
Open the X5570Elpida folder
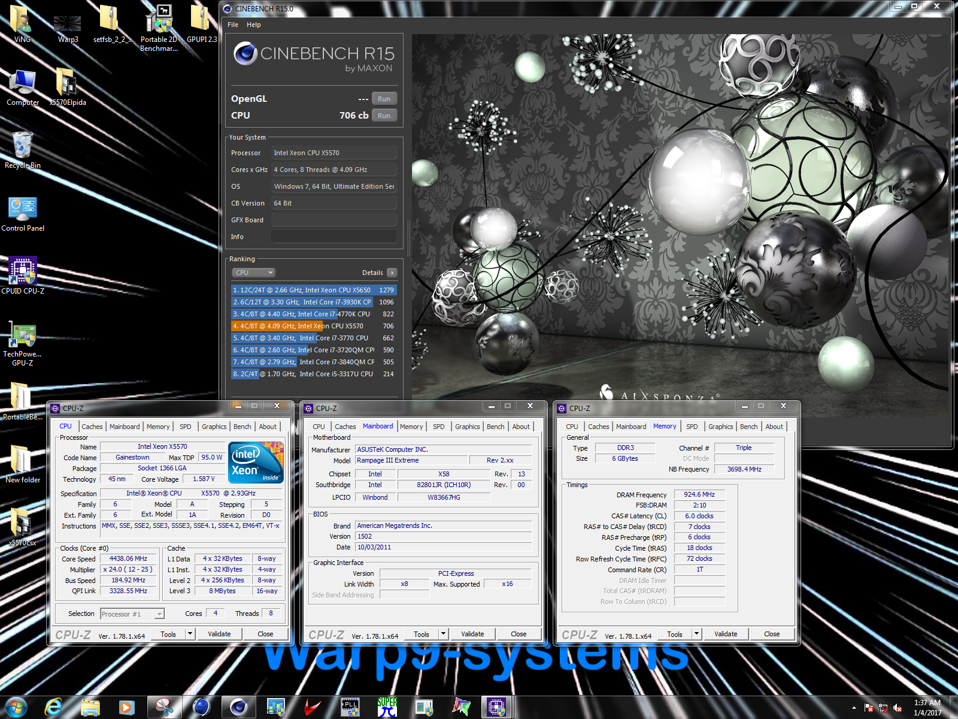point(68,87)
